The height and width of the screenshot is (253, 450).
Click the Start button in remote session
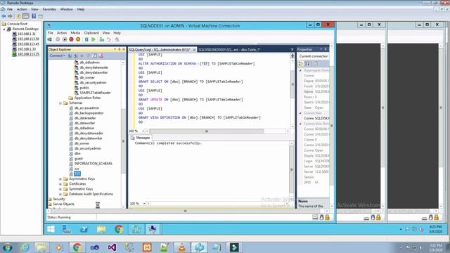click(51, 229)
